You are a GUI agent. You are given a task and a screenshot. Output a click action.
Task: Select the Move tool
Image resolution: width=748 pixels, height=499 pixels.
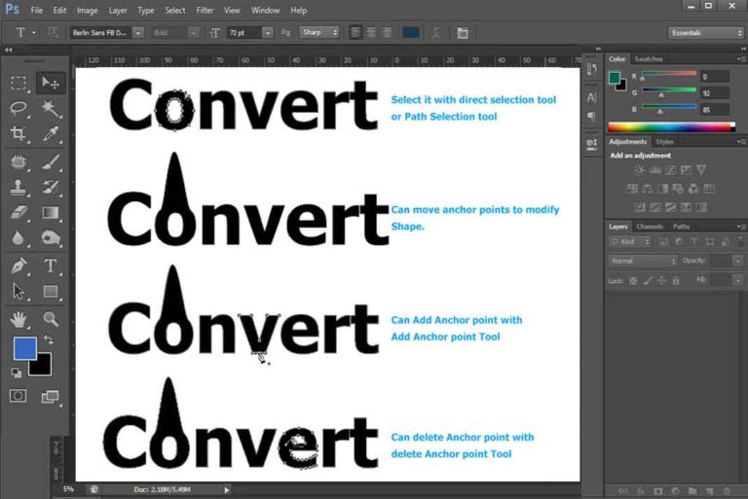(49, 83)
